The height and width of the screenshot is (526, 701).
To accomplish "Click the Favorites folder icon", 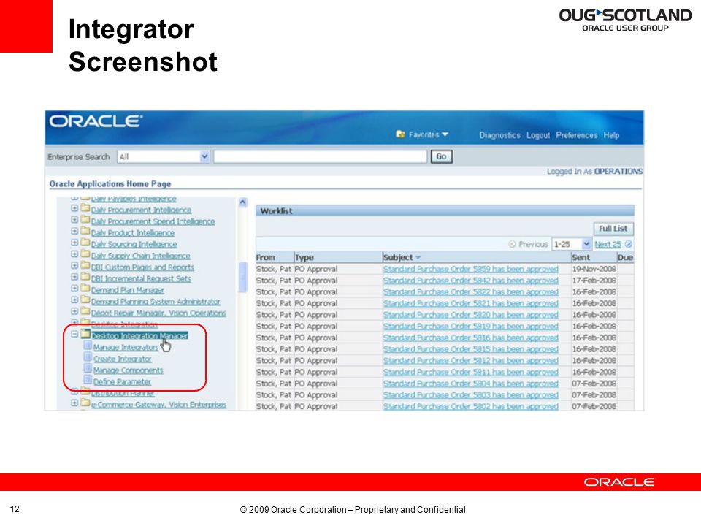I will pyautogui.click(x=401, y=134).
